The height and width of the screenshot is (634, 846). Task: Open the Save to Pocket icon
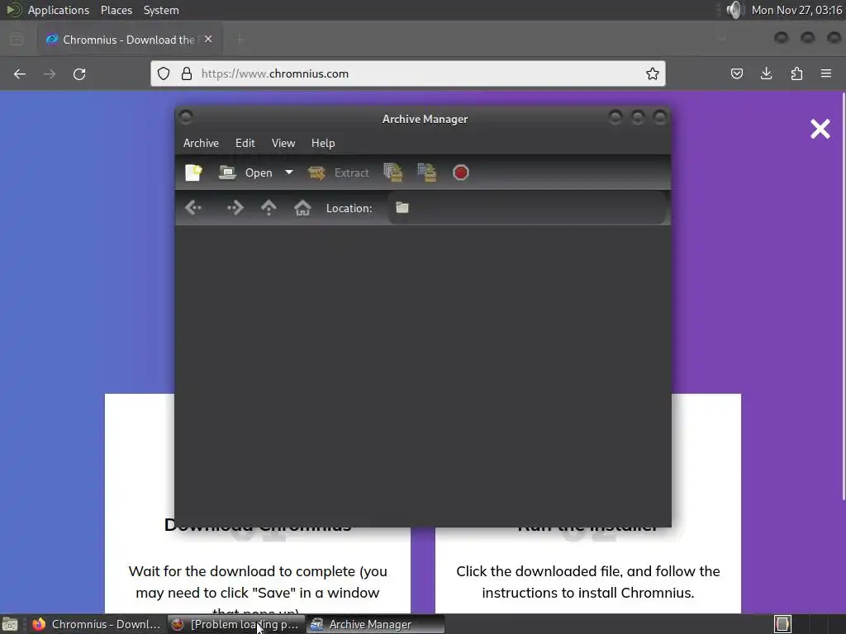click(x=736, y=73)
